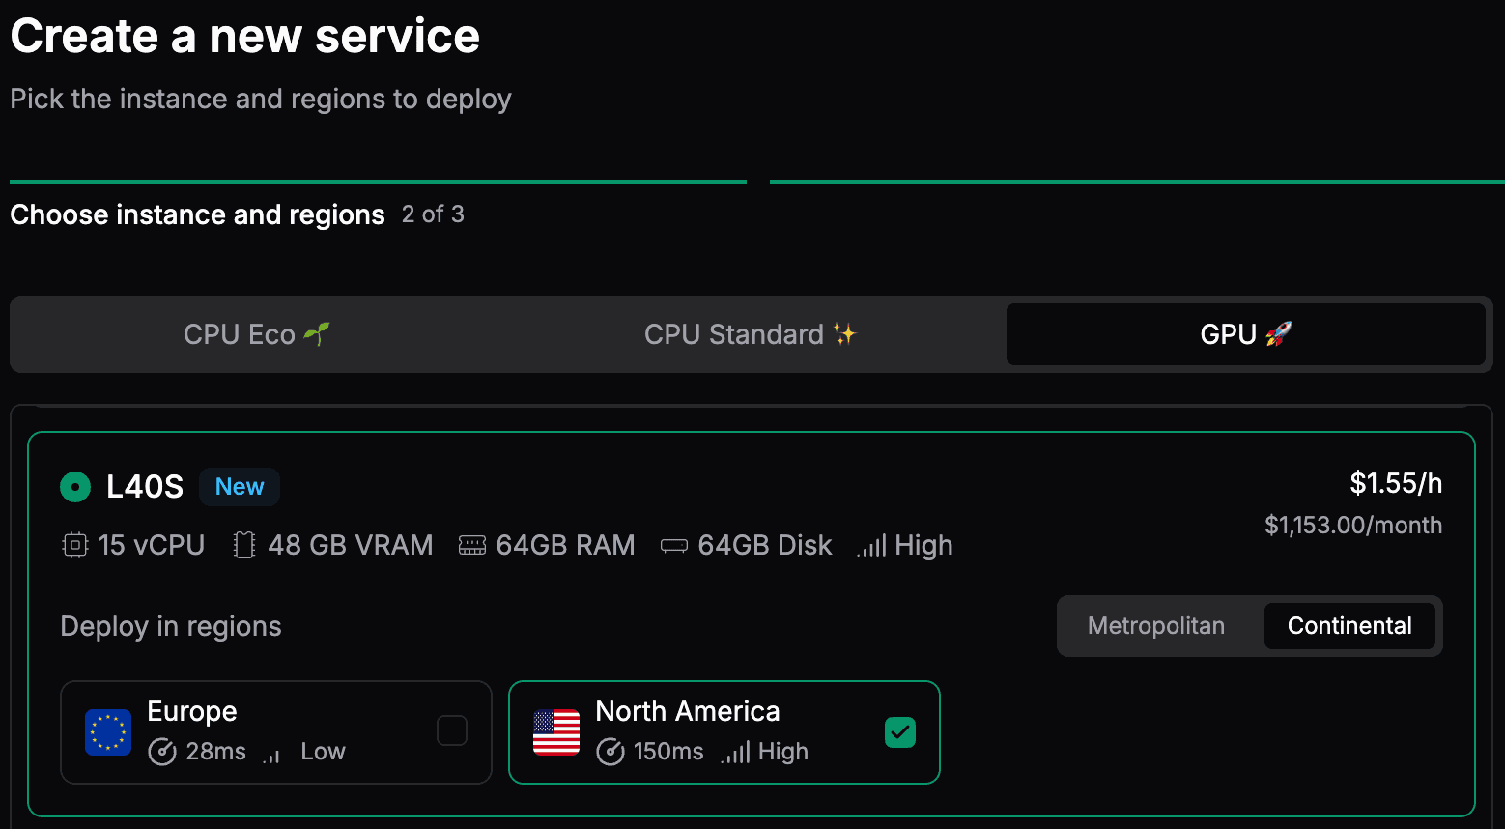Screen dimensions: 1505x829
Task: Click the 150ms North America latency value
Action: click(668, 752)
